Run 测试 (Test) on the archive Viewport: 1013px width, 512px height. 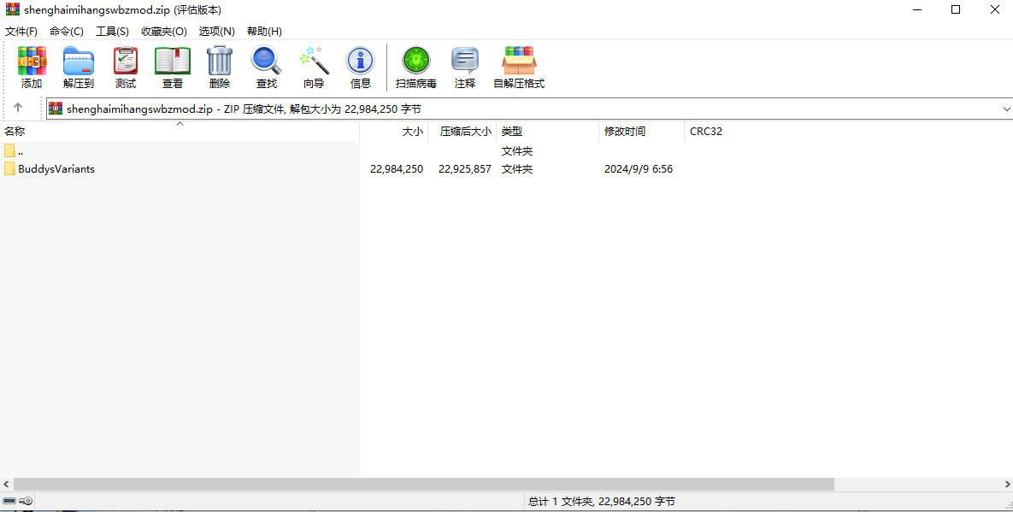[126, 67]
